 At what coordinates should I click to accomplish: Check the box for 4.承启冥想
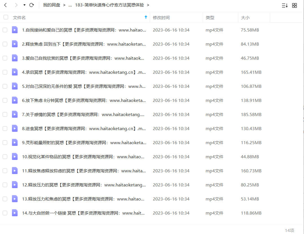(5, 72)
